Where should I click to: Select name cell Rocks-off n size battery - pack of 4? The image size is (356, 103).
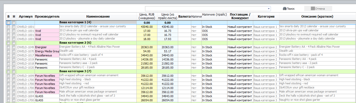98,55
